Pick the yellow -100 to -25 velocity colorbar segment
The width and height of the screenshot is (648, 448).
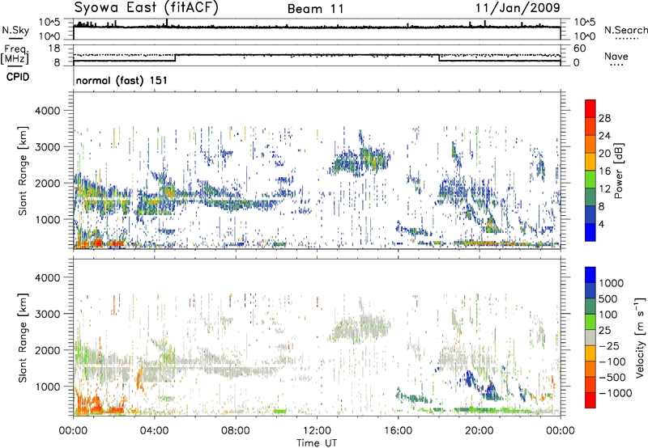click(590, 353)
